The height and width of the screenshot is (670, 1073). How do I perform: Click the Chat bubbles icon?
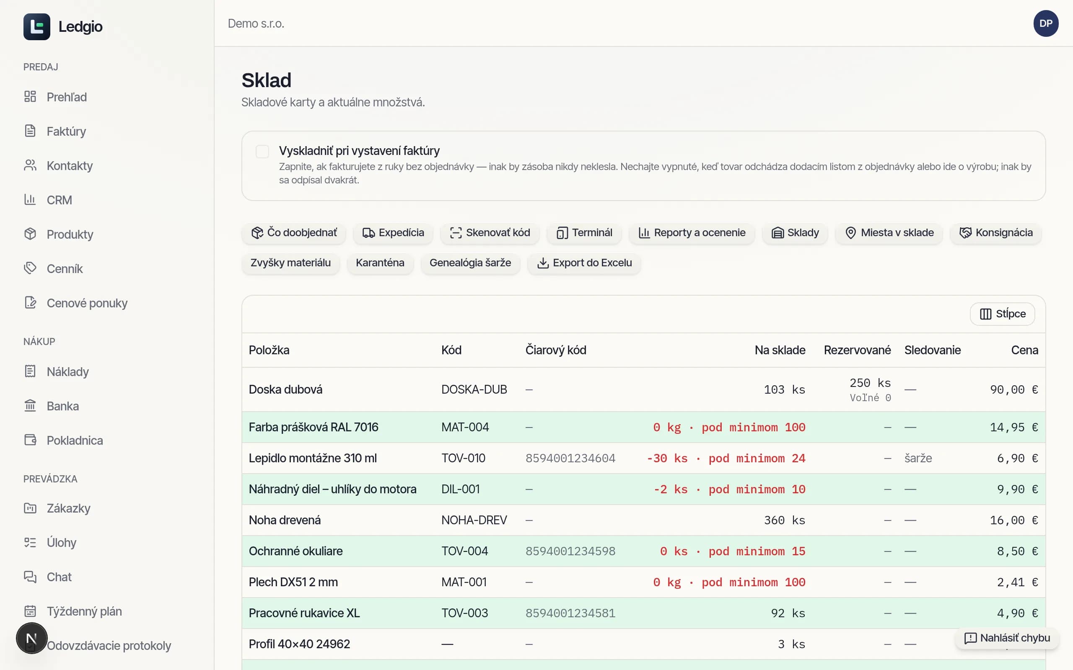point(30,577)
